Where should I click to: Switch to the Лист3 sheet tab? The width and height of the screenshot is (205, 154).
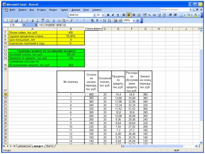click(x=49, y=146)
